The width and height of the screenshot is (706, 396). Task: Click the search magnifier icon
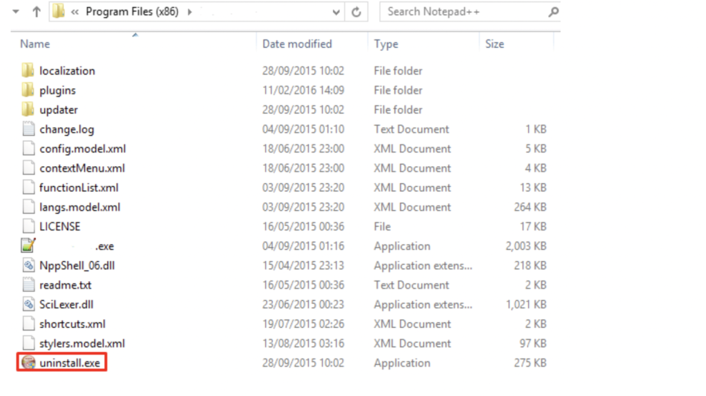pos(553,12)
